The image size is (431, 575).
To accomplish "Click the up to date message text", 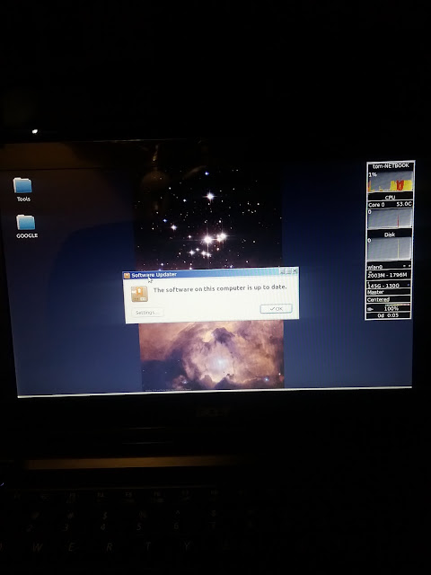I will [220, 288].
